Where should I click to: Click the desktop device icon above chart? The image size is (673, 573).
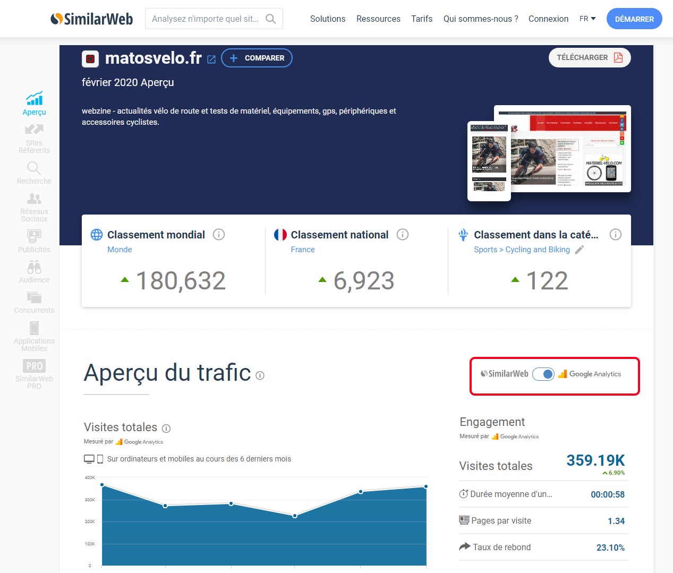(x=89, y=459)
